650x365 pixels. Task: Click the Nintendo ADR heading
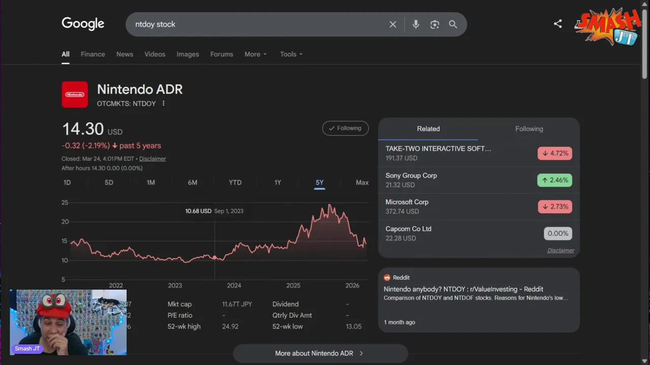tap(140, 89)
